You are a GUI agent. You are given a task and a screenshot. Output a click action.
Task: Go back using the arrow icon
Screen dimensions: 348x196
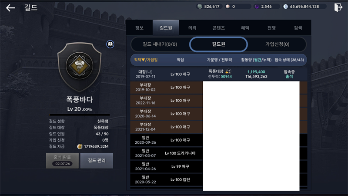tap(10, 8)
